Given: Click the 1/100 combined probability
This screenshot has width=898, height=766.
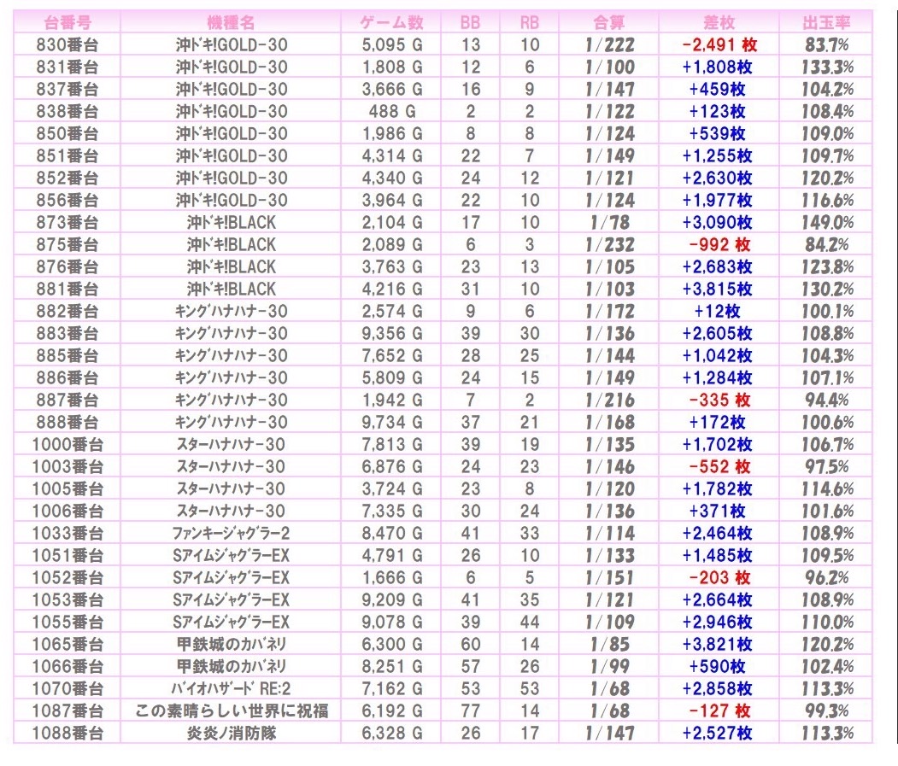Looking at the screenshot, I should [609, 67].
